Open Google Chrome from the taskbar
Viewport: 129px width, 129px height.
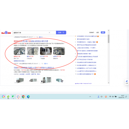23,96
